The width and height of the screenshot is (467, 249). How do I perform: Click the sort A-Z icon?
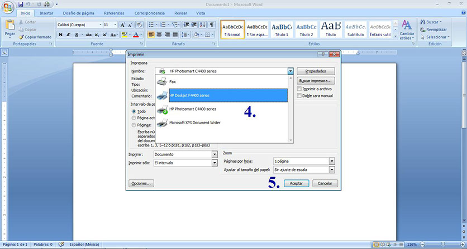[203, 25]
